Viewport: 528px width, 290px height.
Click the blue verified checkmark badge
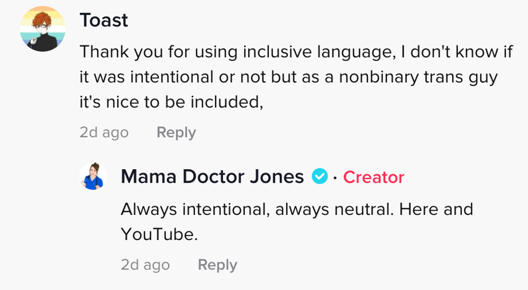tap(320, 176)
